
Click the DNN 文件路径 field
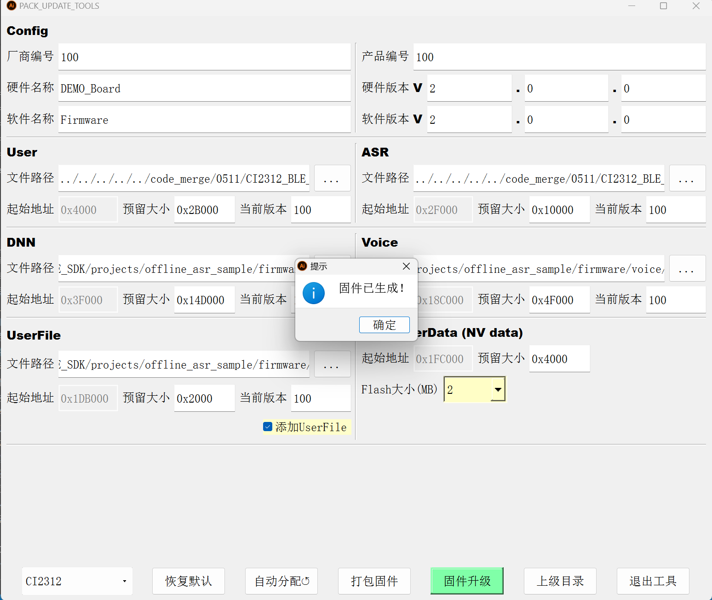[x=177, y=268]
